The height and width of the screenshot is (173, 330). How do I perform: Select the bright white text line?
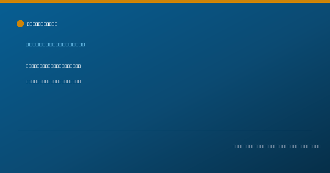pos(53,66)
